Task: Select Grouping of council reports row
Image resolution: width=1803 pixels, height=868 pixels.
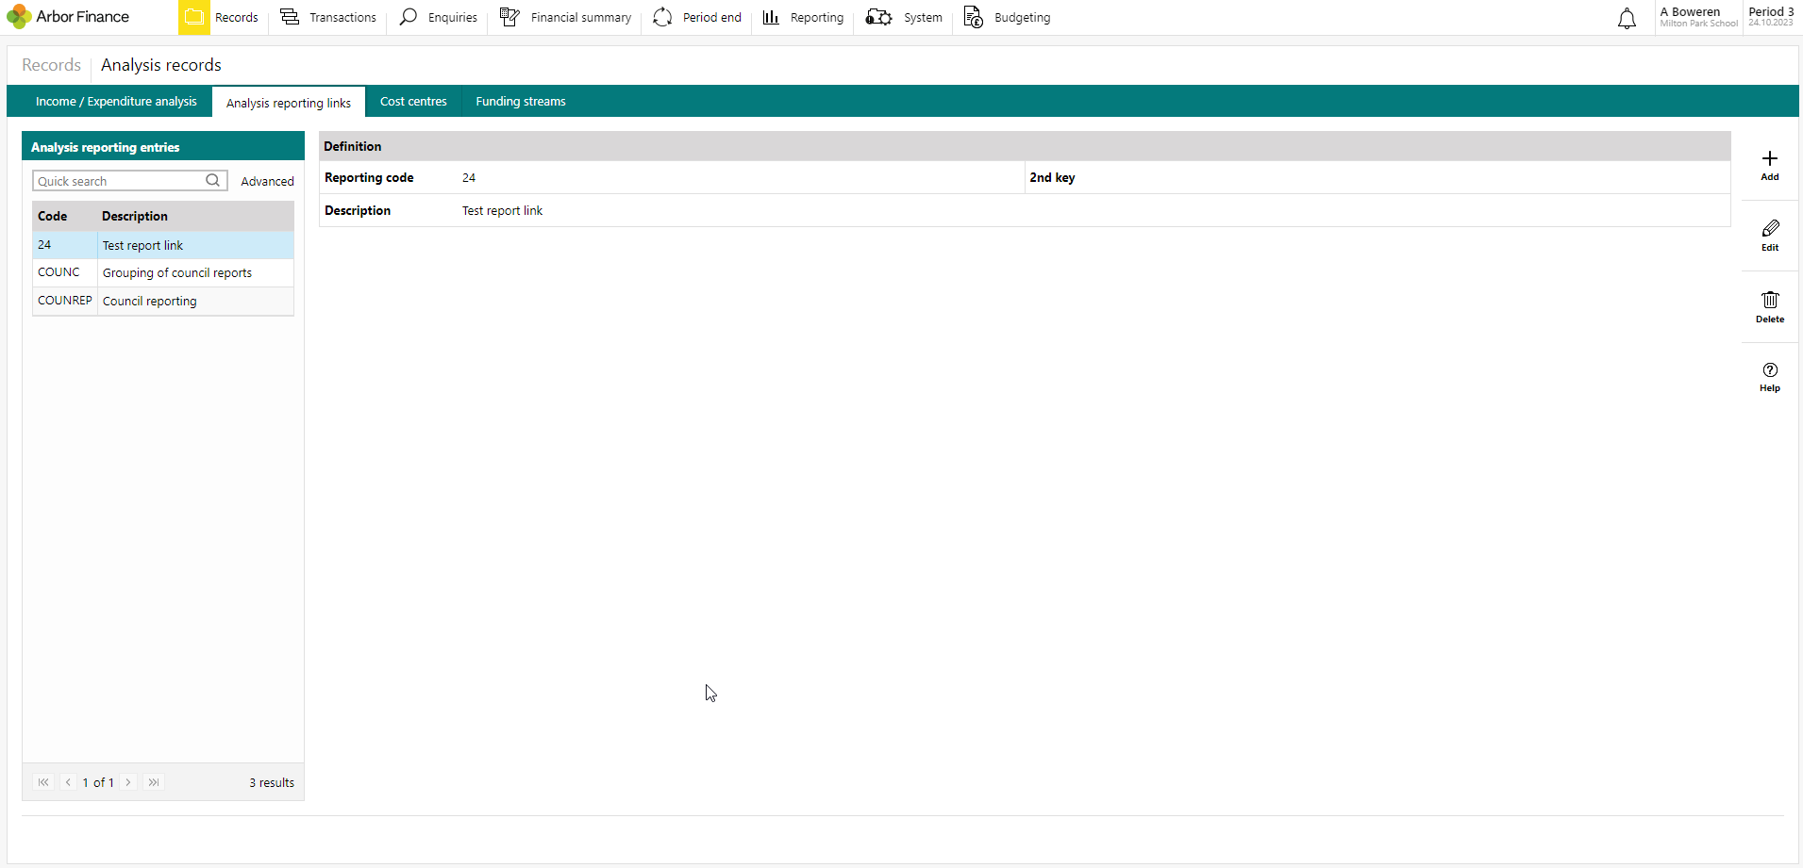Action: point(196,272)
